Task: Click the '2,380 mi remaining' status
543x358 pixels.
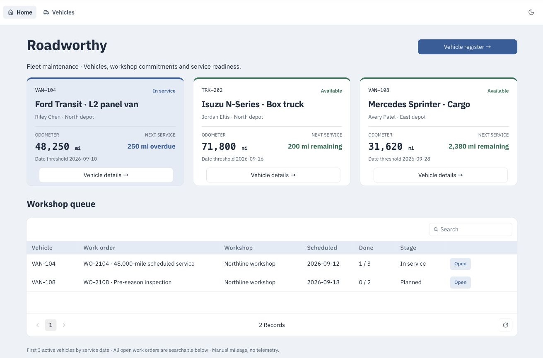Action: click(478, 146)
